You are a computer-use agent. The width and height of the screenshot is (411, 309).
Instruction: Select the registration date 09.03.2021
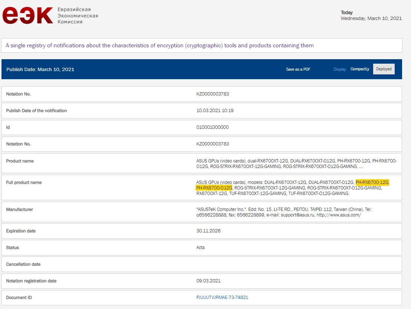coord(208,281)
